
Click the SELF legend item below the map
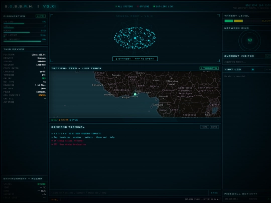pos(55,120)
